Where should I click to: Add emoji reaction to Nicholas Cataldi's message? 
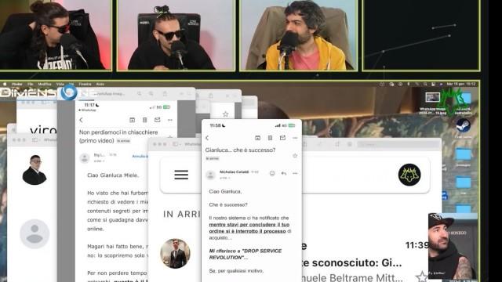tap(272, 173)
